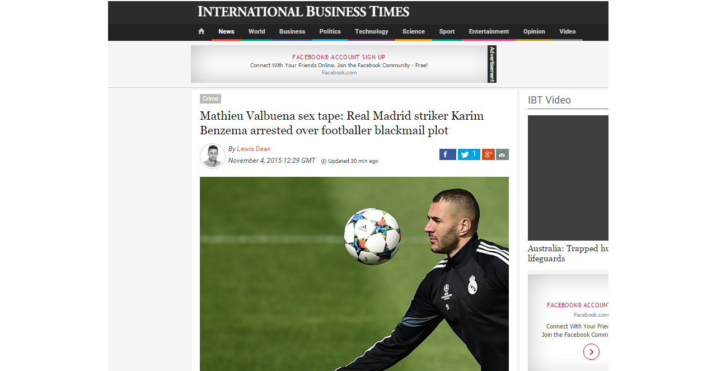Viewport: 721px width, 371px height.
Task: Open the World section
Action: click(257, 31)
